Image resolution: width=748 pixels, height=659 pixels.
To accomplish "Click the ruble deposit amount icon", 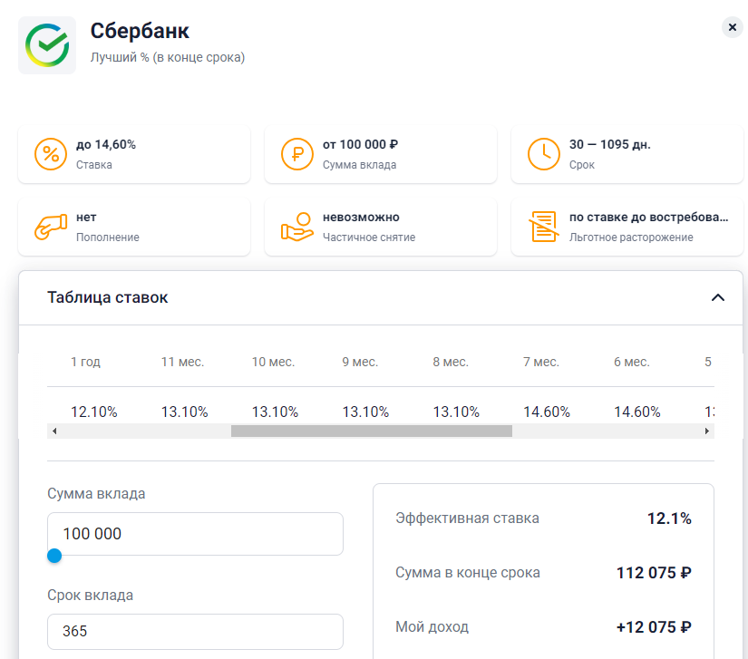I will coord(297,154).
